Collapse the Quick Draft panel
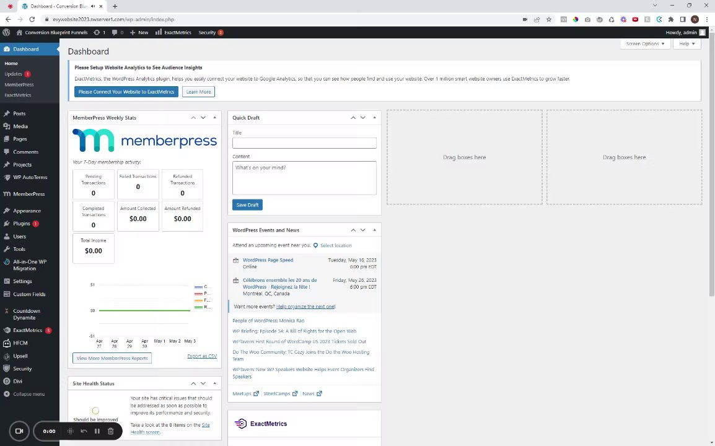715x446 pixels. pos(374,118)
